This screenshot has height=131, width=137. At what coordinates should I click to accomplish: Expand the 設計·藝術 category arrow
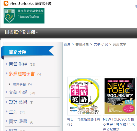coord(7,102)
